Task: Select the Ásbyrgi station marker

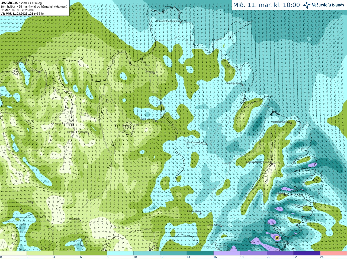Action: [154, 73]
